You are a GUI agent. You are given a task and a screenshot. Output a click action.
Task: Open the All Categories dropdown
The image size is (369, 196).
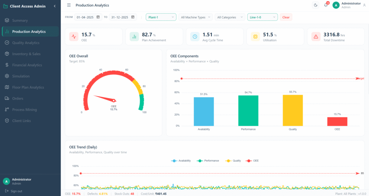(230, 17)
